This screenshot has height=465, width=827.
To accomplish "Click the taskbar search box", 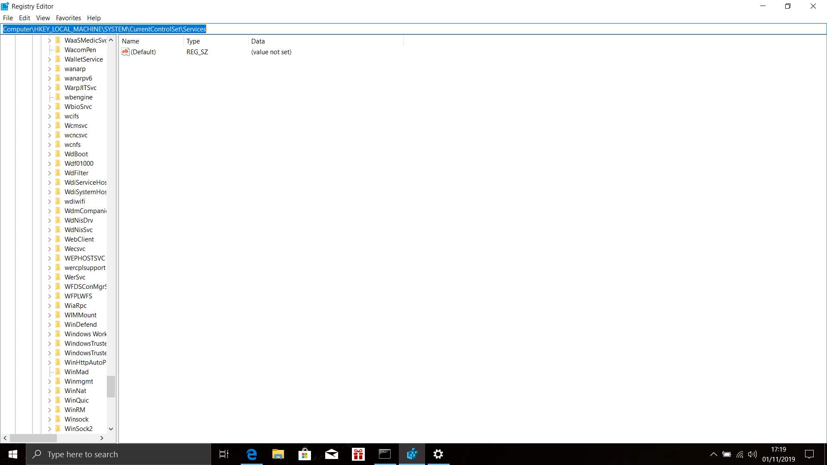I will [118, 454].
